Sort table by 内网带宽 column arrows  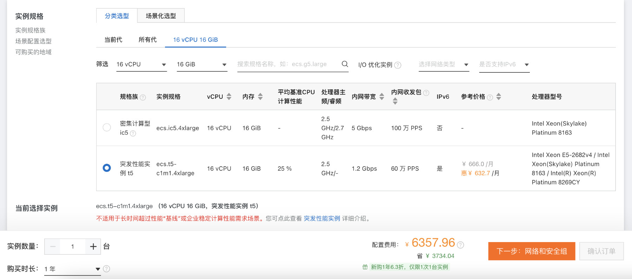382,97
